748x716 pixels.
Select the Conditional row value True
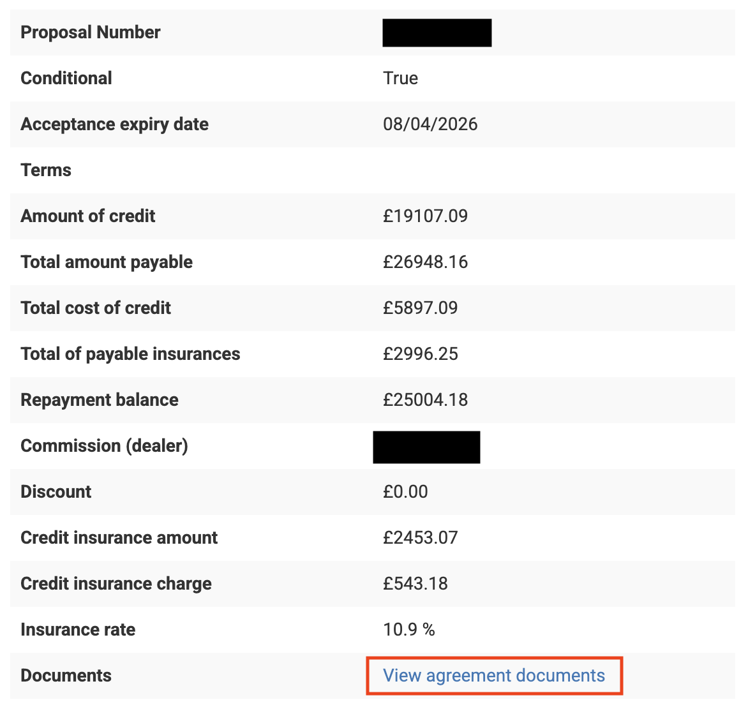(x=400, y=78)
